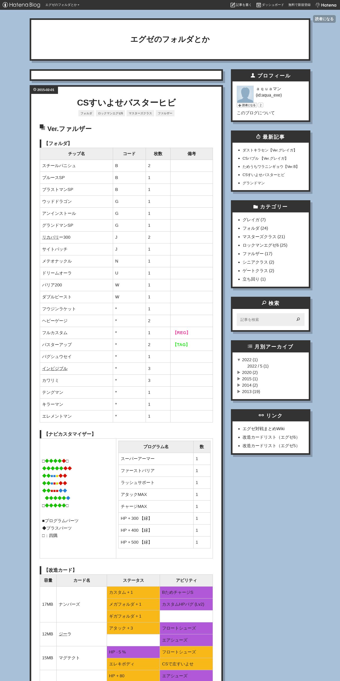
Task: Expand the 2014 archive triangle
Action: pyautogui.click(x=239, y=385)
